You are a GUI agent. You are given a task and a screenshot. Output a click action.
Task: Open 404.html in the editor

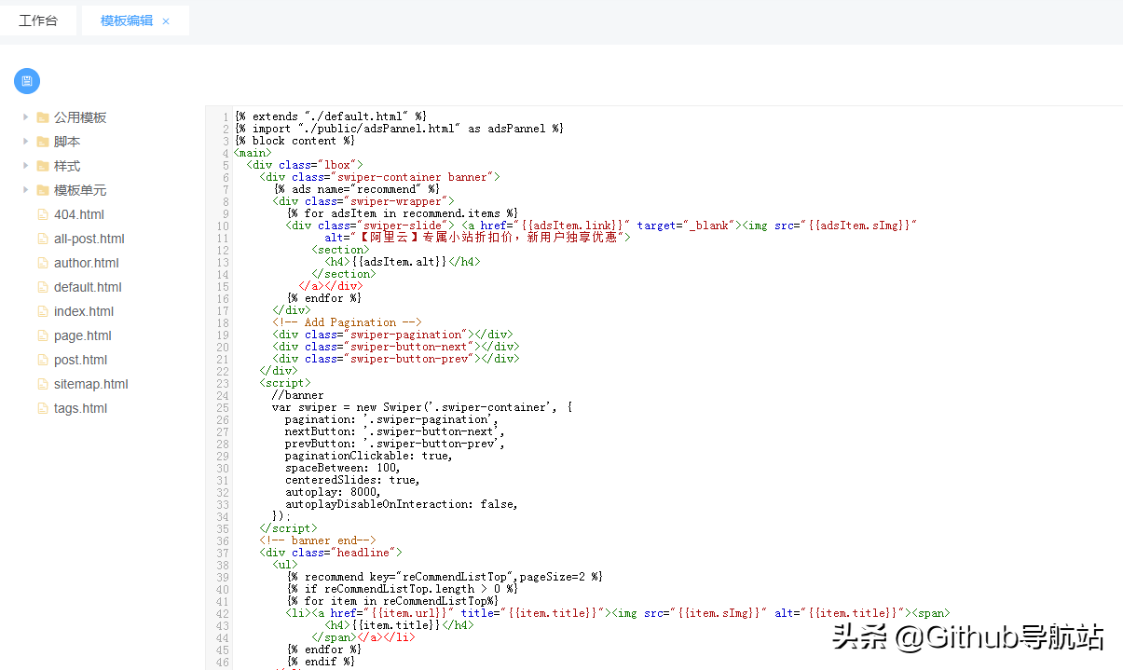tap(79, 214)
